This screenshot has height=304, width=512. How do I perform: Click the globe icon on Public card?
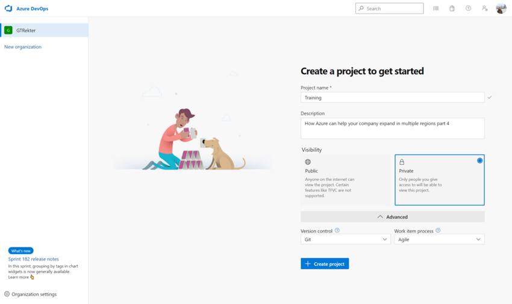(308, 162)
